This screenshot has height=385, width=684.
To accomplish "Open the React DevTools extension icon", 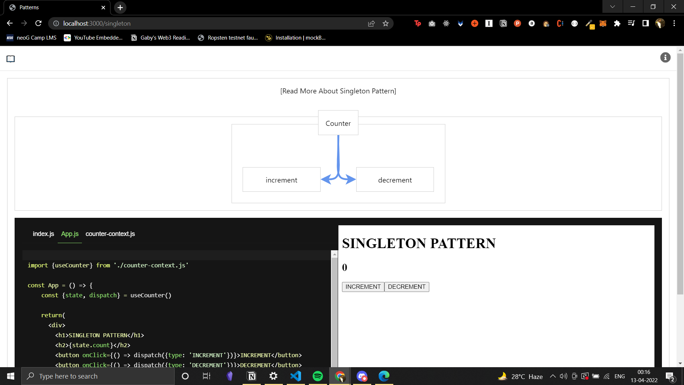I will pos(446,24).
